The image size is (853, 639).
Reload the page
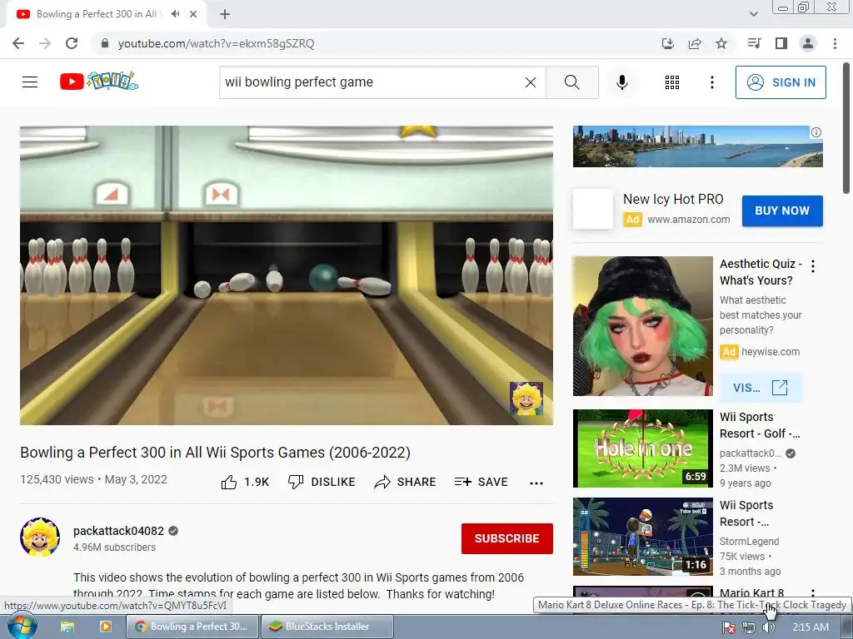coord(72,43)
